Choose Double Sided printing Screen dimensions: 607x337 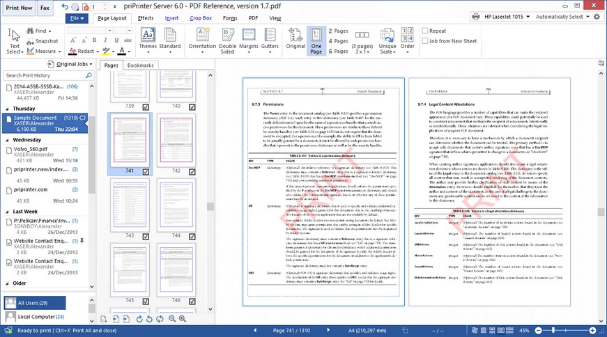pos(228,40)
